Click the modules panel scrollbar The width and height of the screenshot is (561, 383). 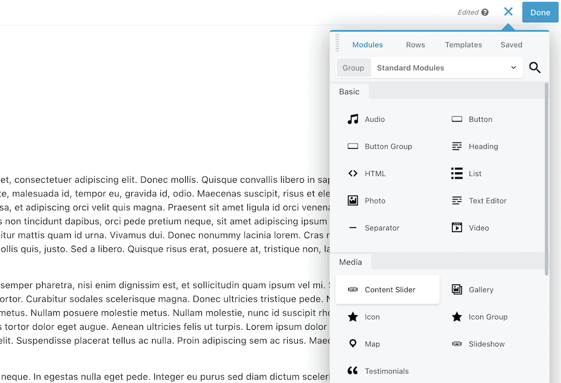click(546, 179)
